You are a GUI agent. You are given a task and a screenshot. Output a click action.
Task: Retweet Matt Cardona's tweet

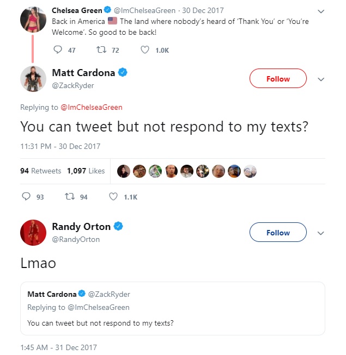pos(69,197)
